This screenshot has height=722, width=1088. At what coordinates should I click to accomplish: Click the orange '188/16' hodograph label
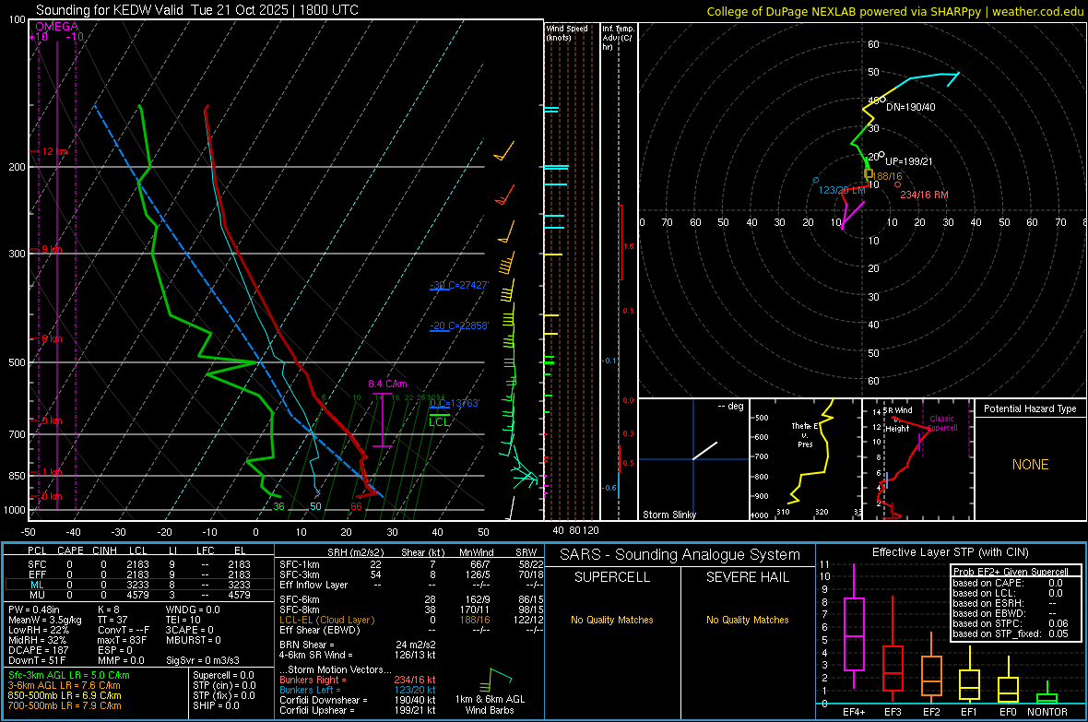point(887,176)
